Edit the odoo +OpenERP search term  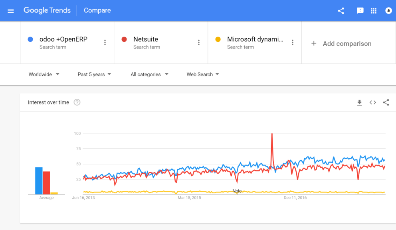pos(63,39)
